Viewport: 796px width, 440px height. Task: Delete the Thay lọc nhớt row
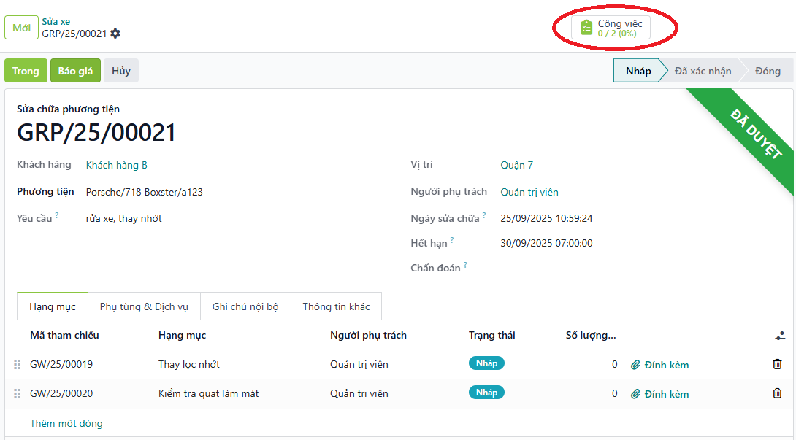(777, 364)
